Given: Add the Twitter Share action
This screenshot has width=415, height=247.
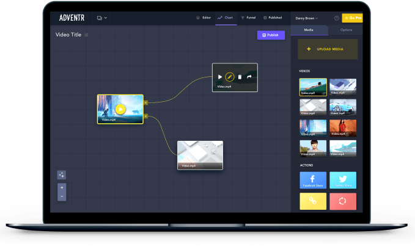Looking at the screenshot, I should 343,180.
